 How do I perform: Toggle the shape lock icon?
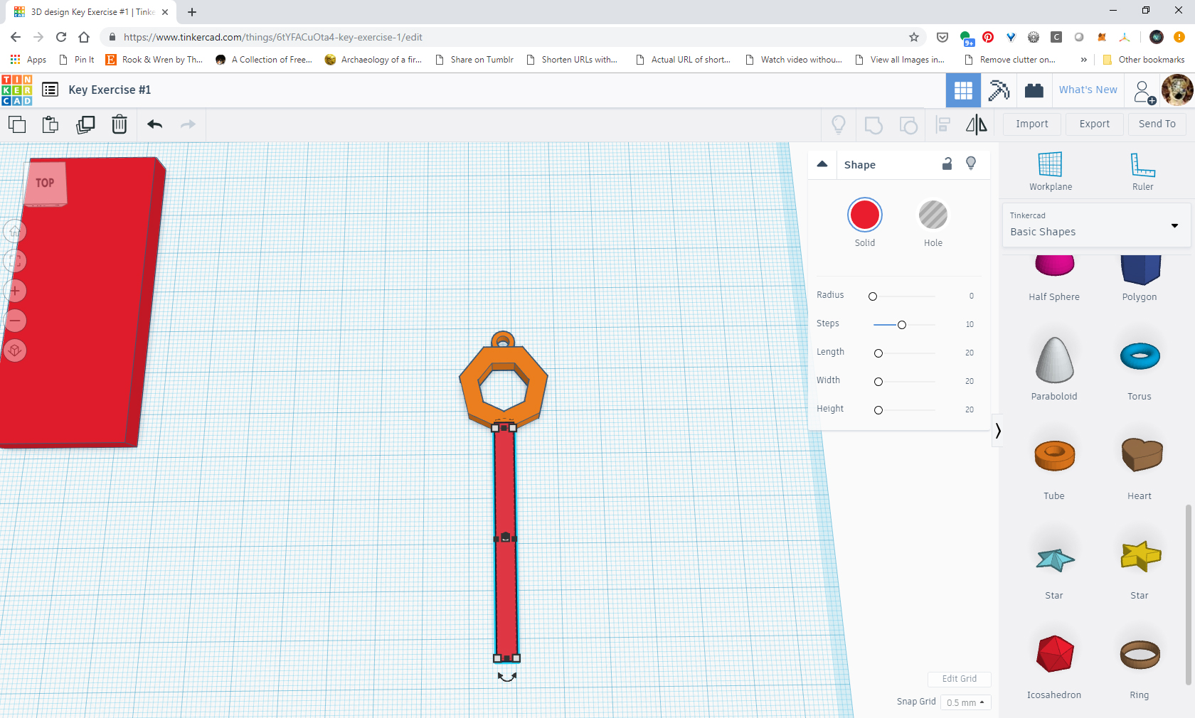coord(947,164)
